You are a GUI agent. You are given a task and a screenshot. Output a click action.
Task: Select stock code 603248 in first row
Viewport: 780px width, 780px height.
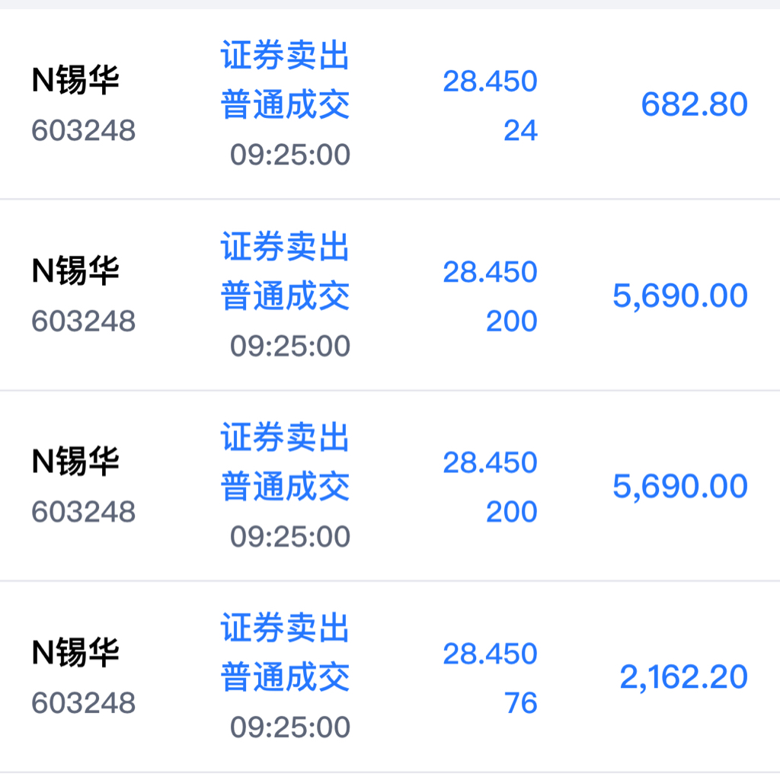pyautogui.click(x=84, y=130)
